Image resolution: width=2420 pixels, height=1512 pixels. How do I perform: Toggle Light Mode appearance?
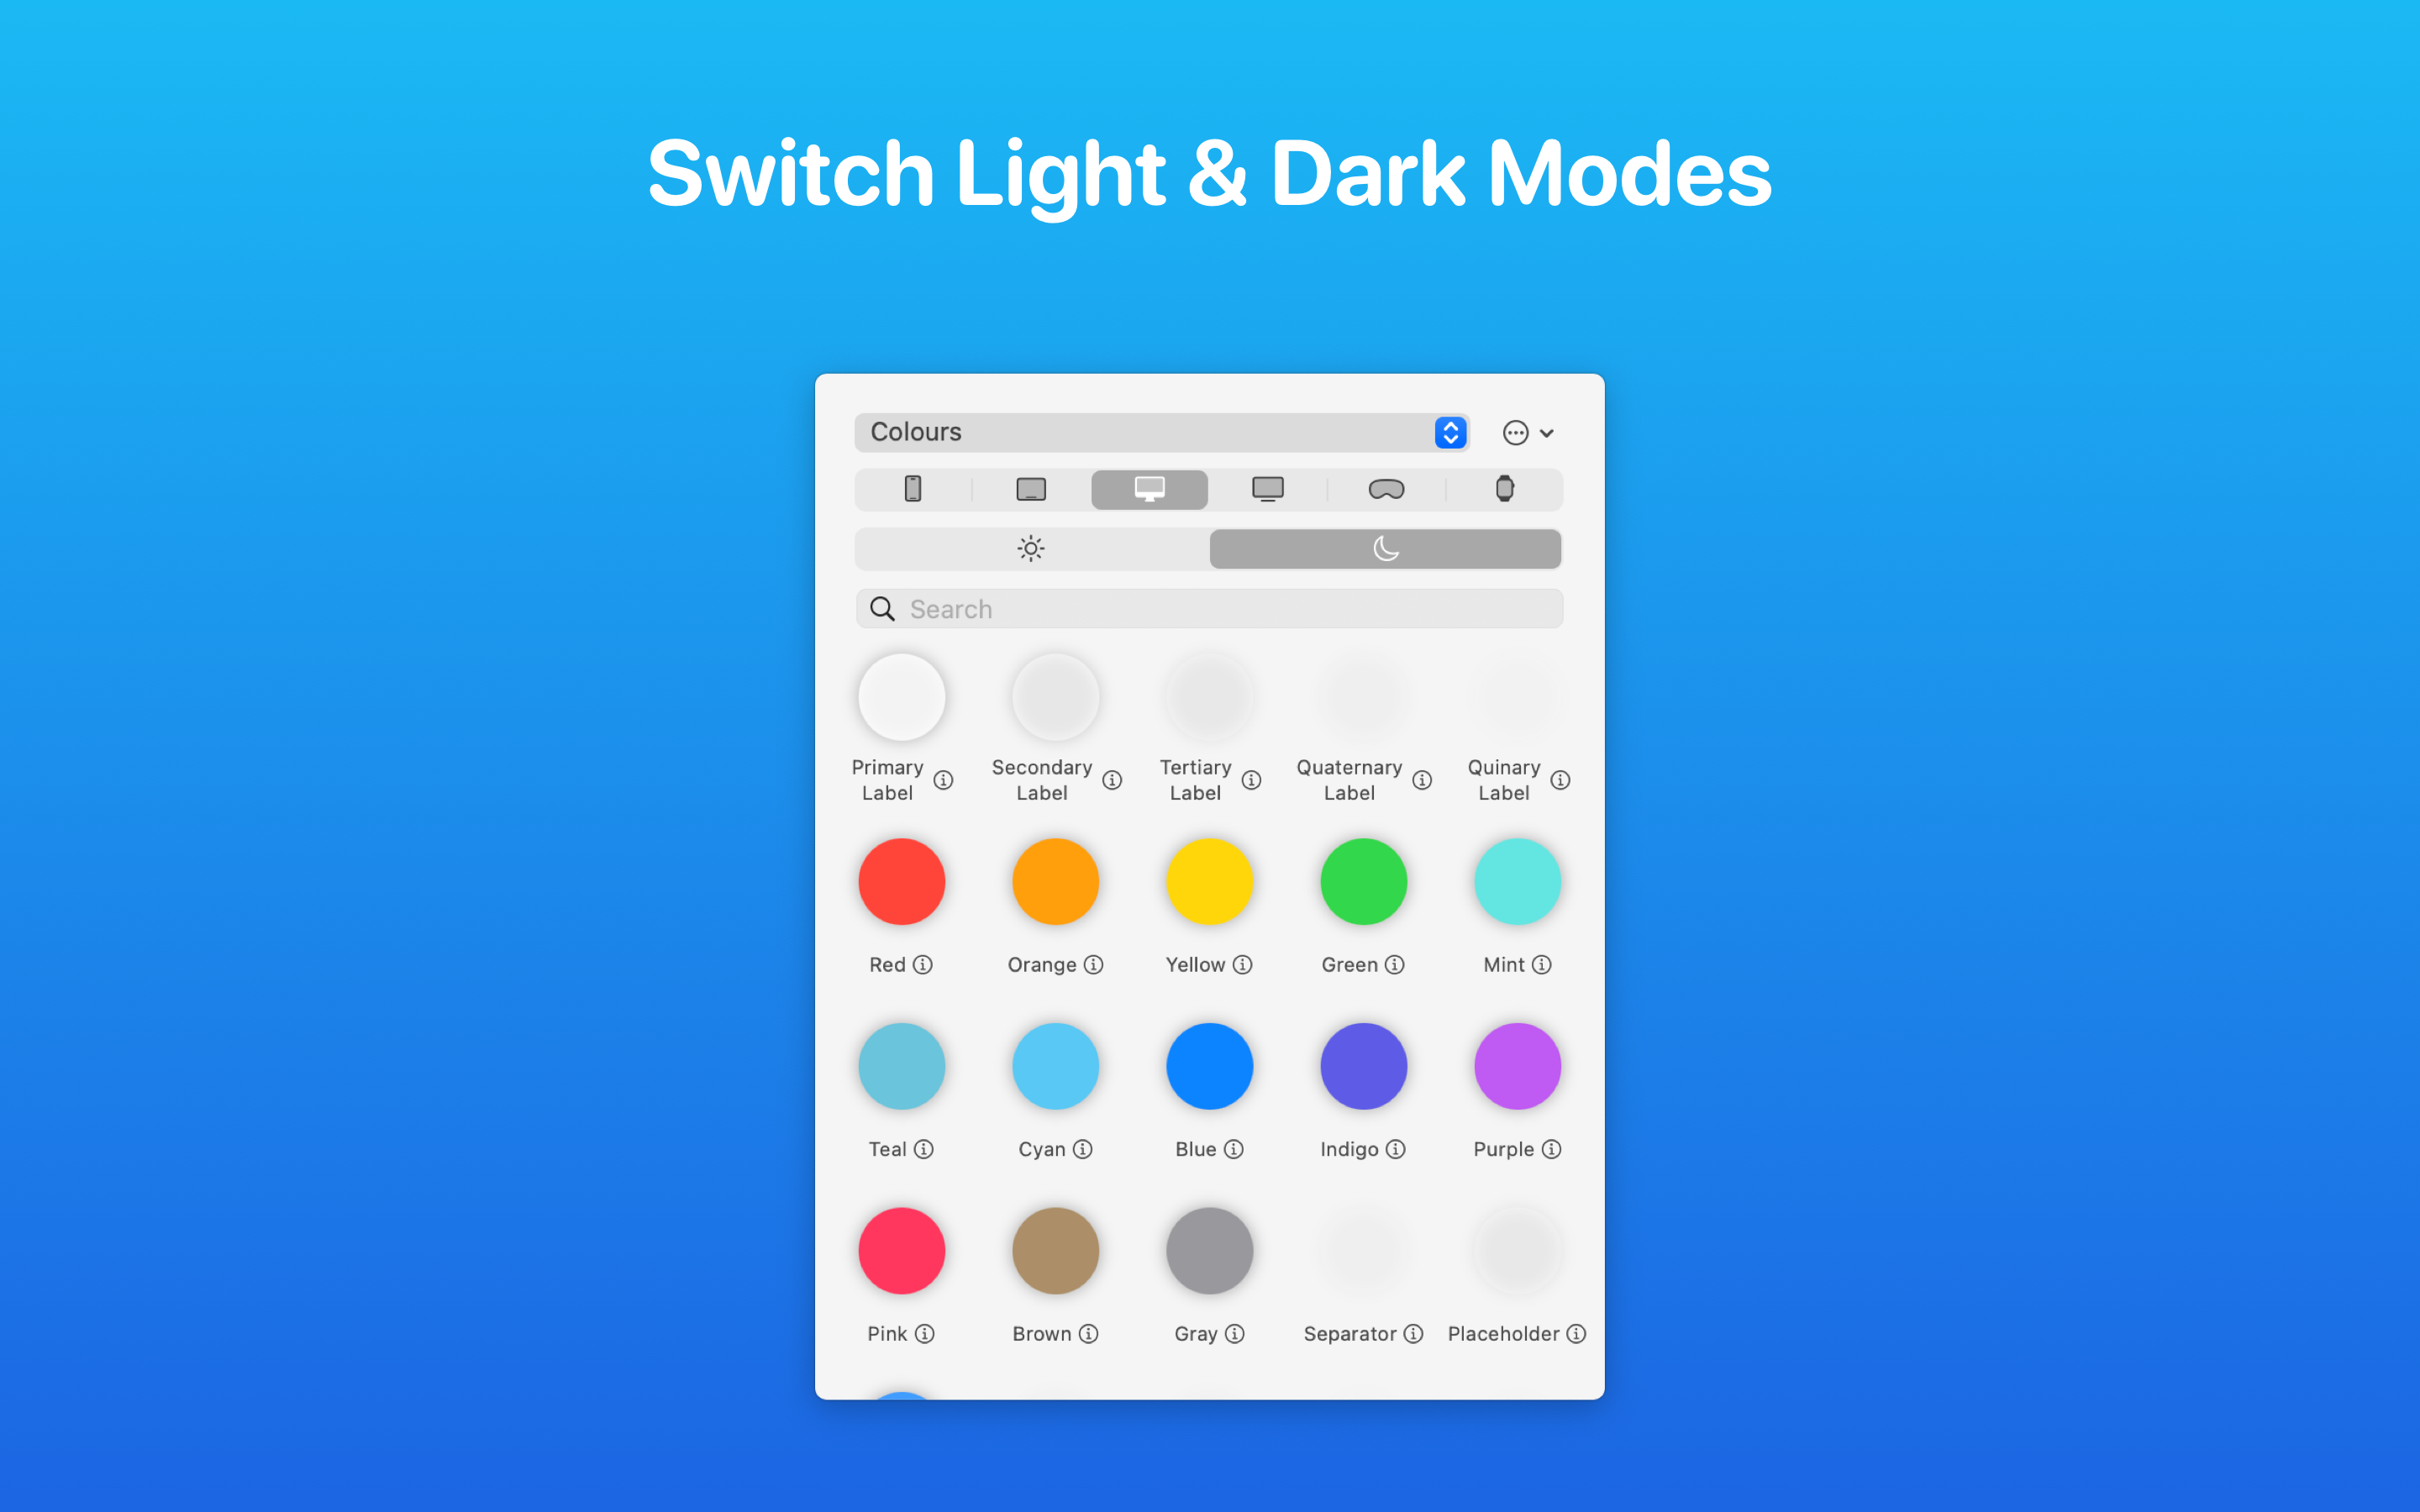point(1028,547)
